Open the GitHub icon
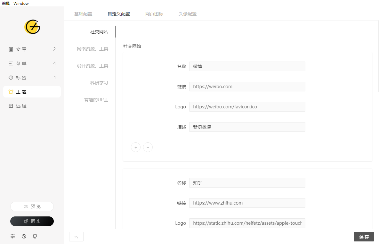Viewport: 379px width, 244px height. tap(35, 236)
